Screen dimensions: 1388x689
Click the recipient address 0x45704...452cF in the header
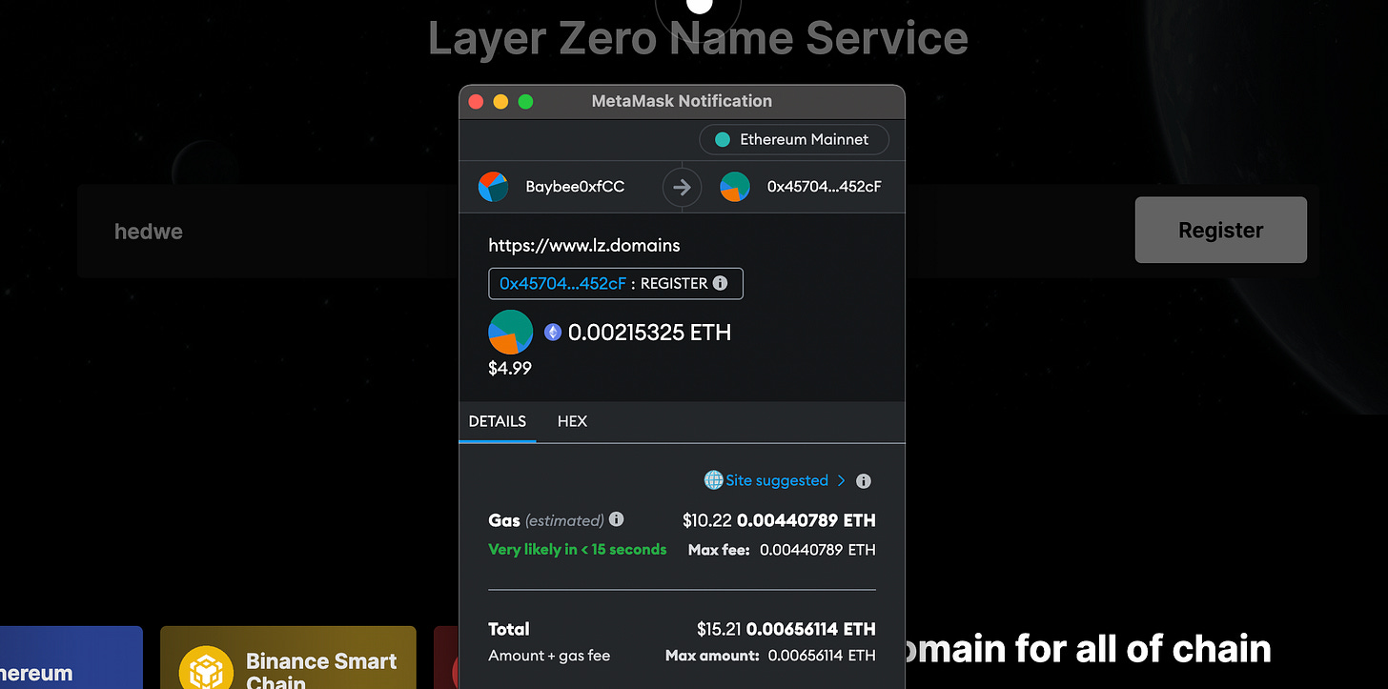pyautogui.click(x=824, y=187)
